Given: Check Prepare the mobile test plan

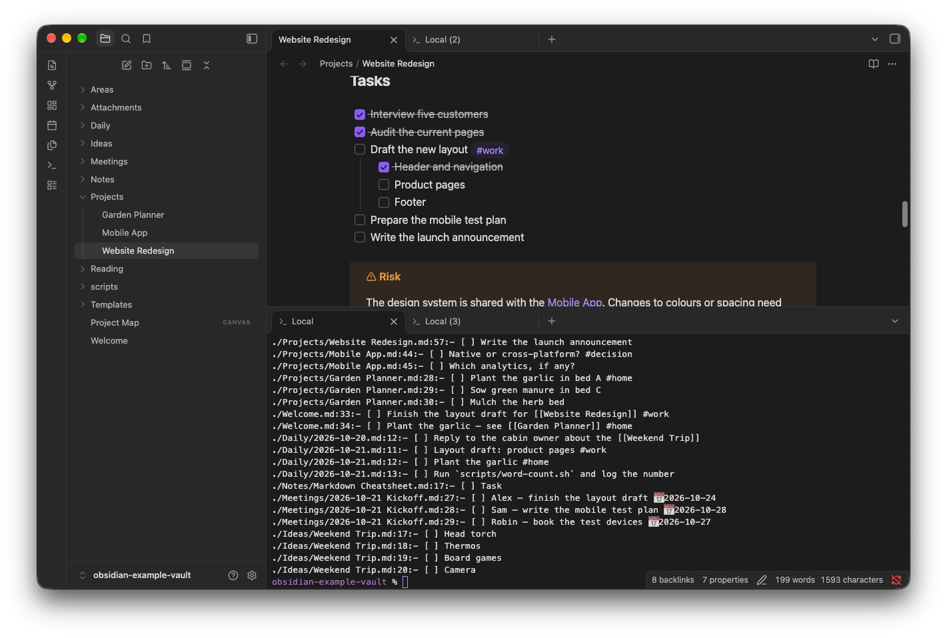Looking at the screenshot, I should (360, 220).
